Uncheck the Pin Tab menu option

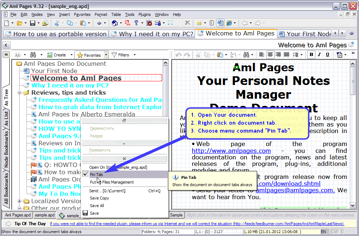pos(124,174)
